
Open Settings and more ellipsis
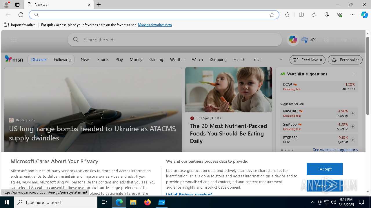pos(352,15)
